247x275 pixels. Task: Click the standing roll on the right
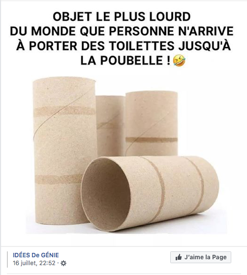152,123
